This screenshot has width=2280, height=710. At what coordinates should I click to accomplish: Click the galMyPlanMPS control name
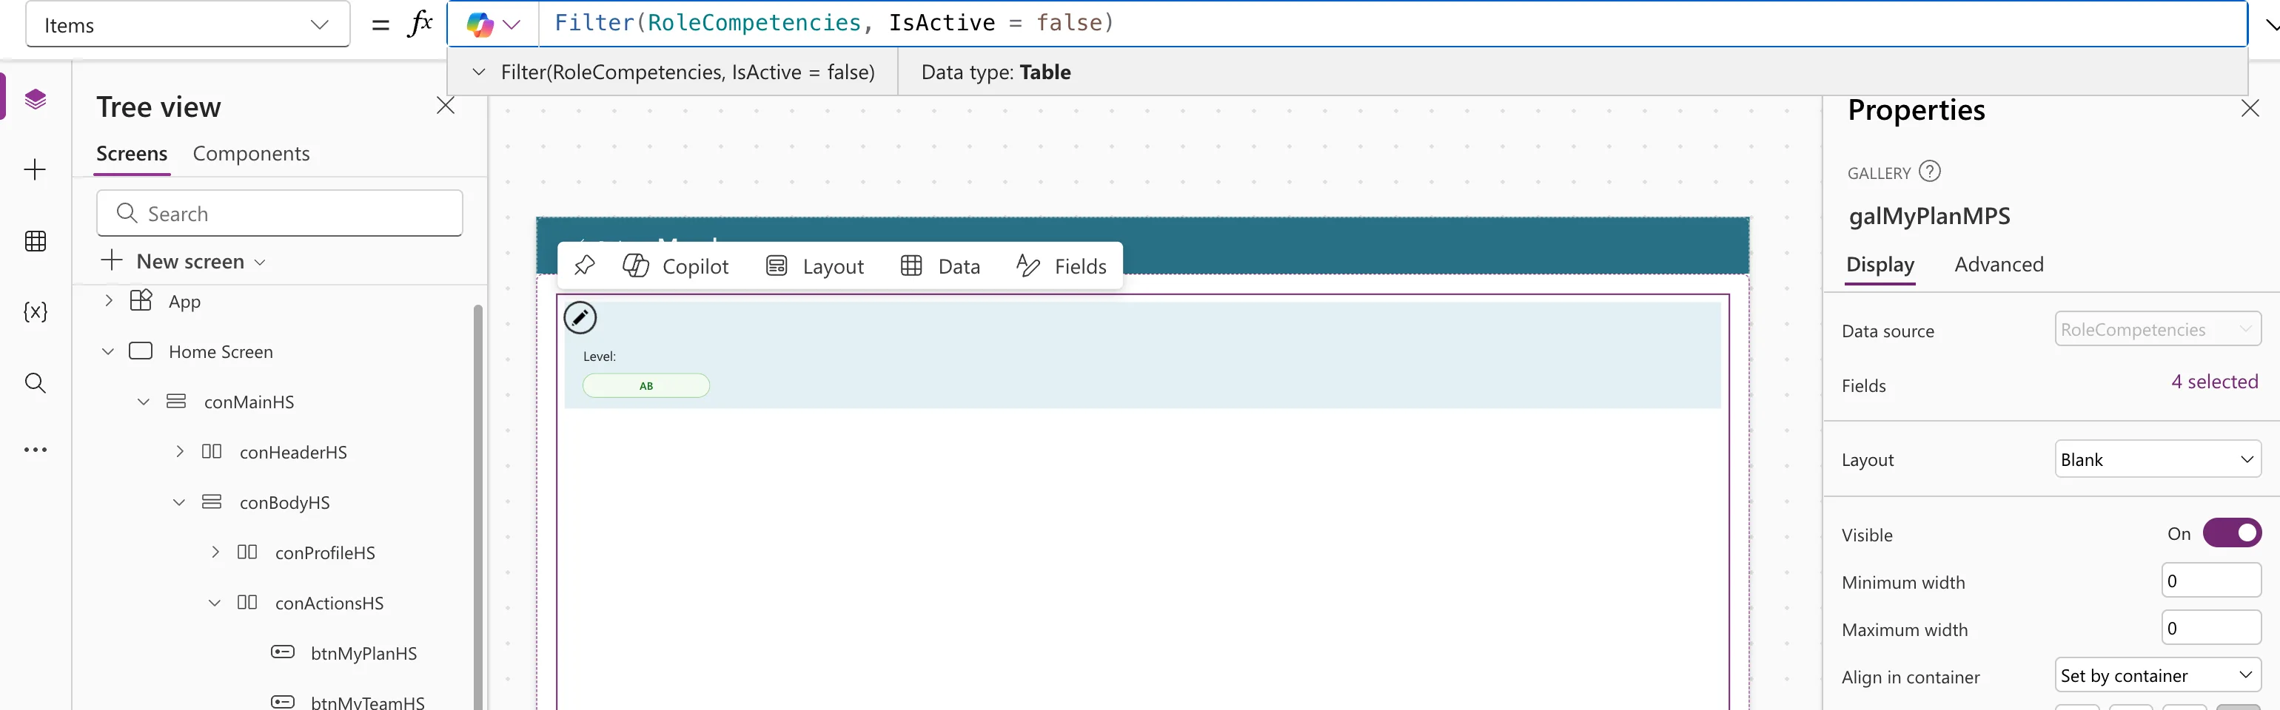1930,216
